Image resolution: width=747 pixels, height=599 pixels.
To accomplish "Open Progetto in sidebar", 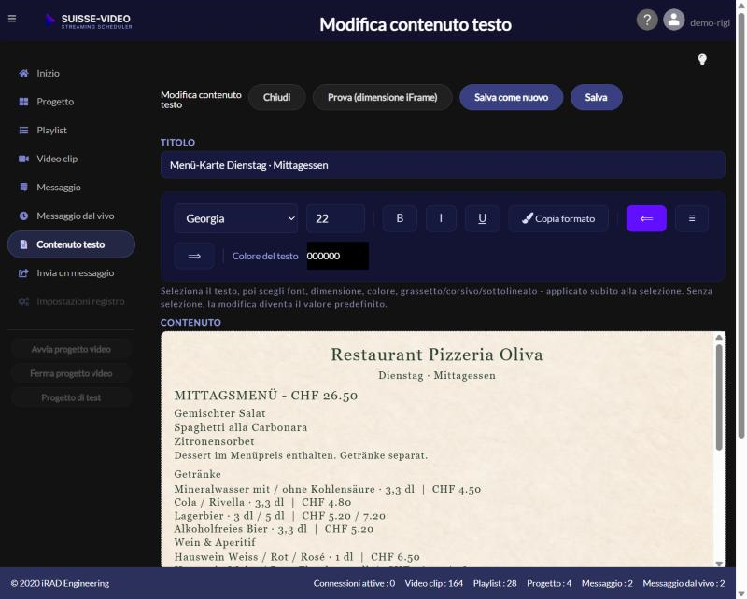I will click(x=55, y=102).
